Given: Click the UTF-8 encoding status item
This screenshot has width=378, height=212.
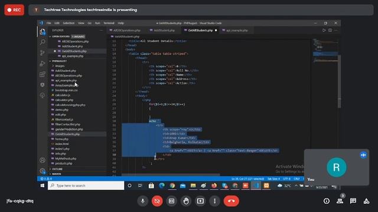Looking at the screenshot, I should (286, 179).
